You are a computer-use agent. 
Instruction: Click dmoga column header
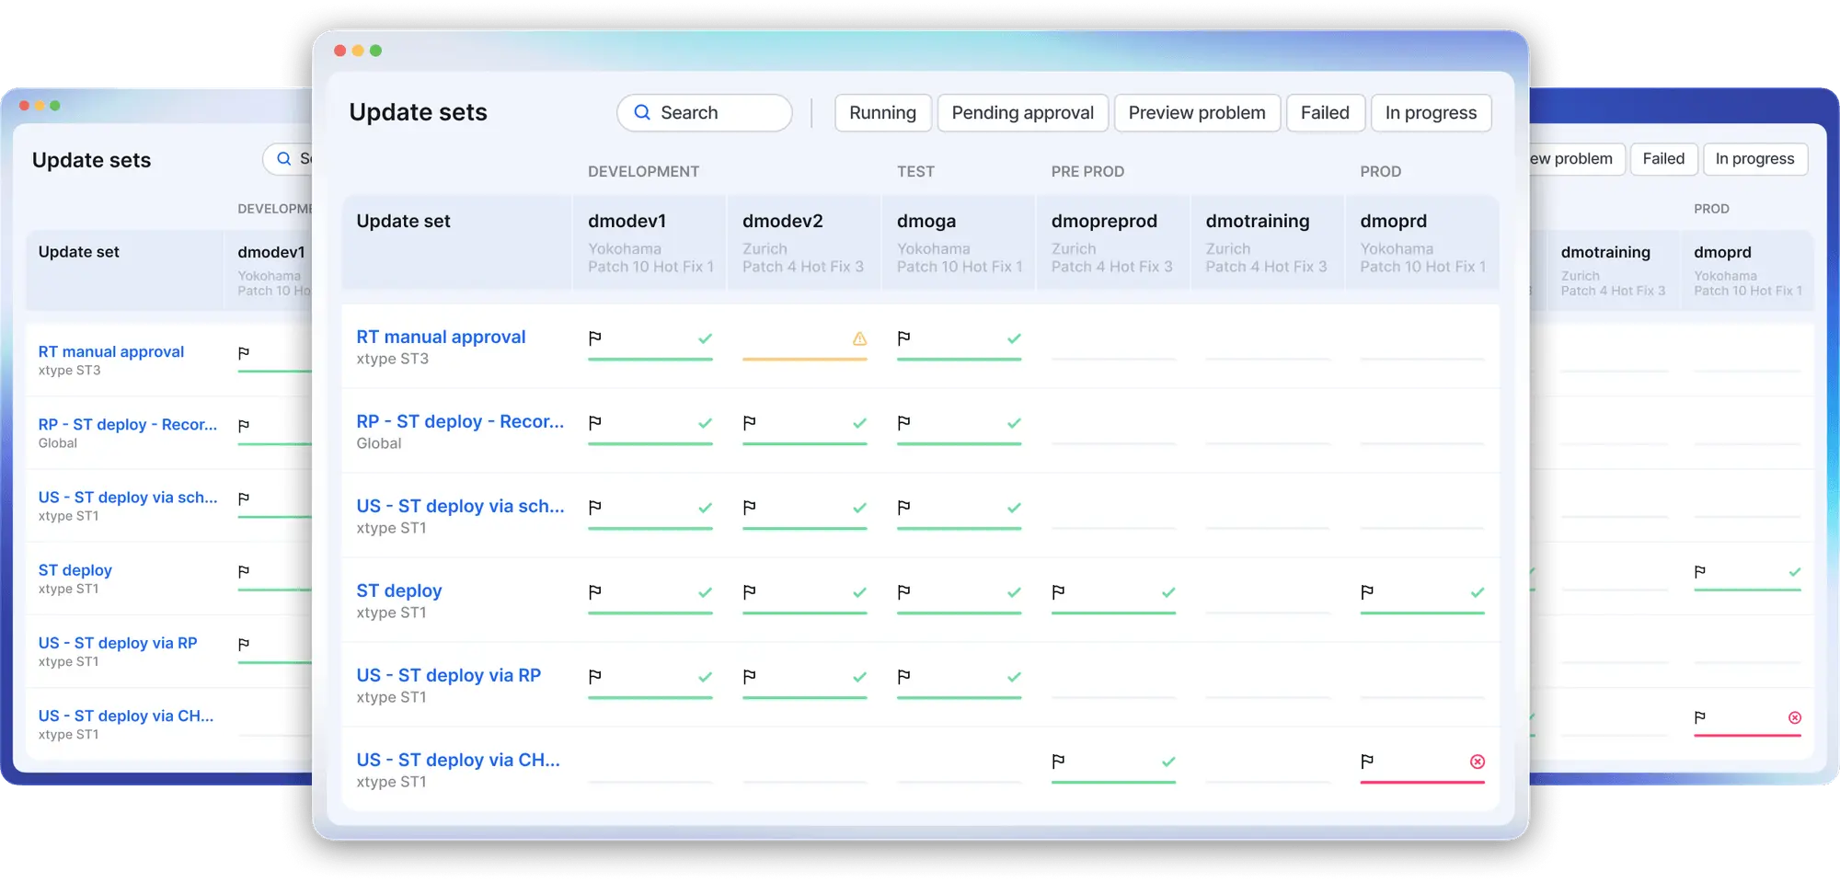[x=959, y=243]
